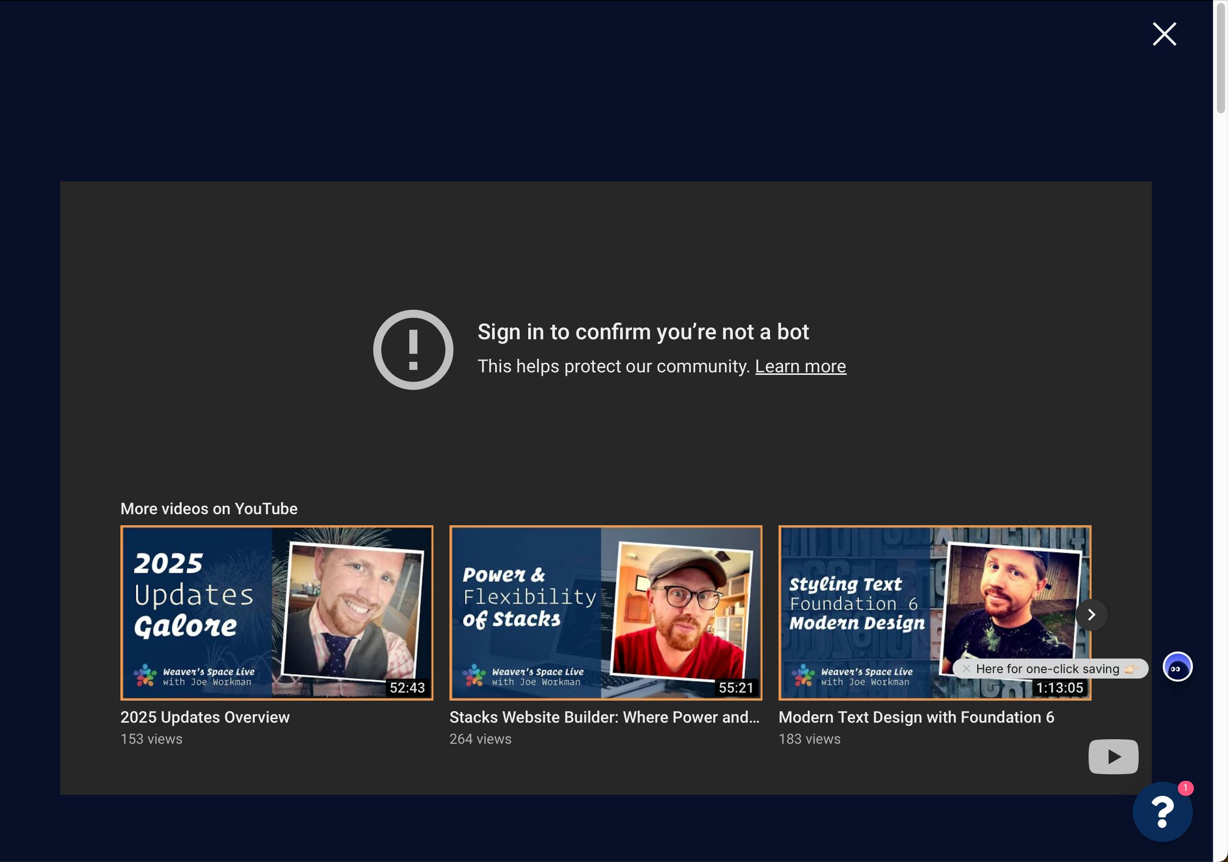Click the 52:43 duration badge
This screenshot has height=862, width=1228.
[407, 688]
